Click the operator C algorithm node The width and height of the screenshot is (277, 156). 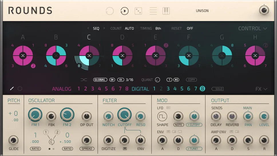52,142
